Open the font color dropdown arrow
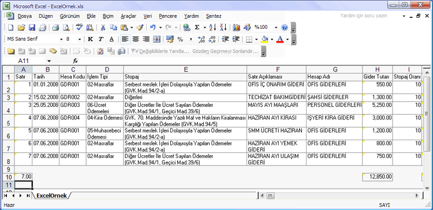This screenshot has width=433, height=210. (x=288, y=39)
